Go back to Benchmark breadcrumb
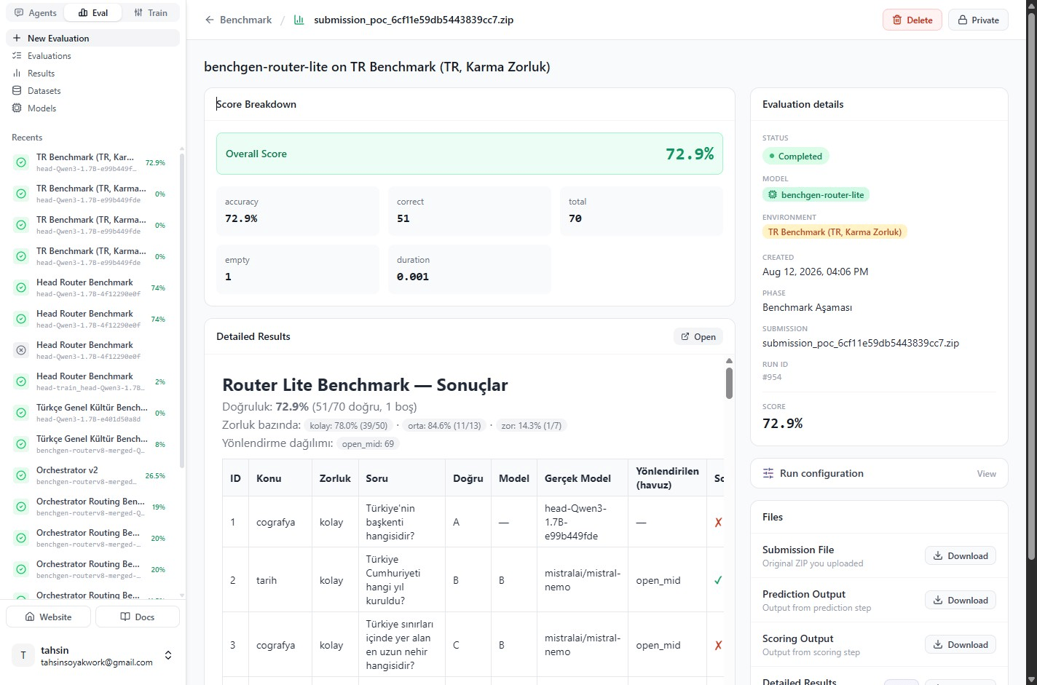Screen dimensions: 1037x685 tap(245, 20)
